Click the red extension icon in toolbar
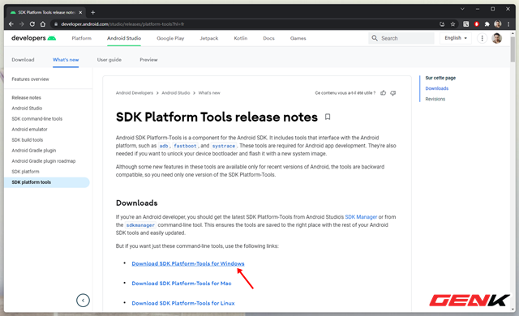Image resolution: width=519 pixels, height=316 pixels. tap(477, 24)
